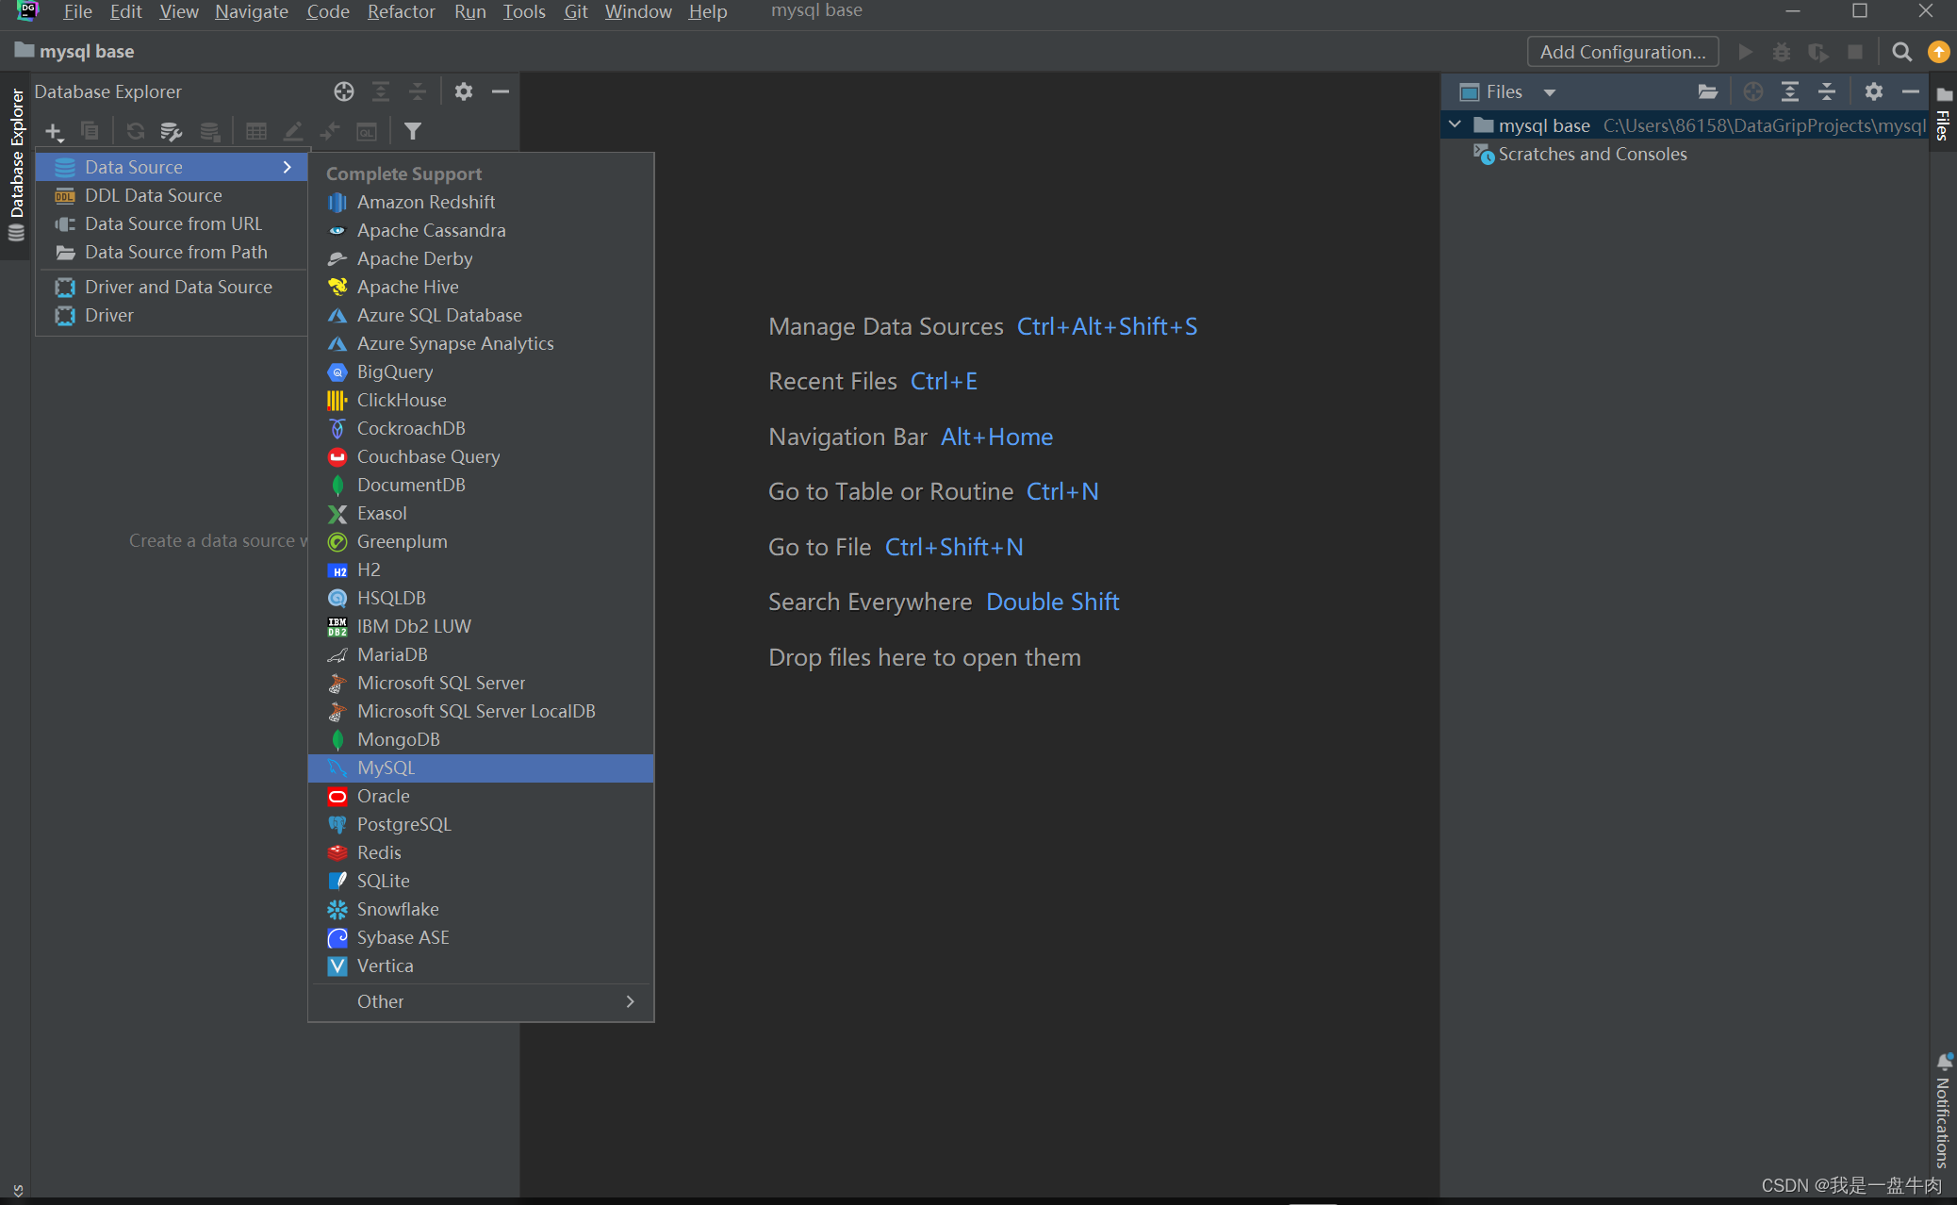Click the locate target crosshair icon in Database Explorer
This screenshot has width=1957, height=1205.
click(344, 91)
